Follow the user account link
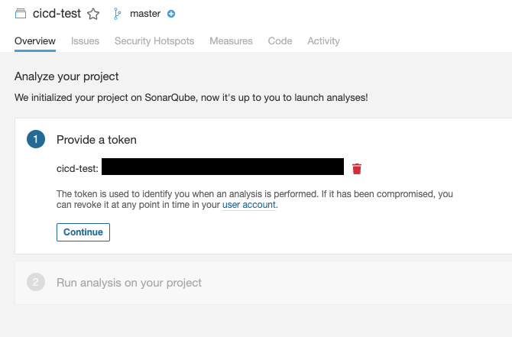This screenshot has width=512, height=337. [x=249, y=205]
